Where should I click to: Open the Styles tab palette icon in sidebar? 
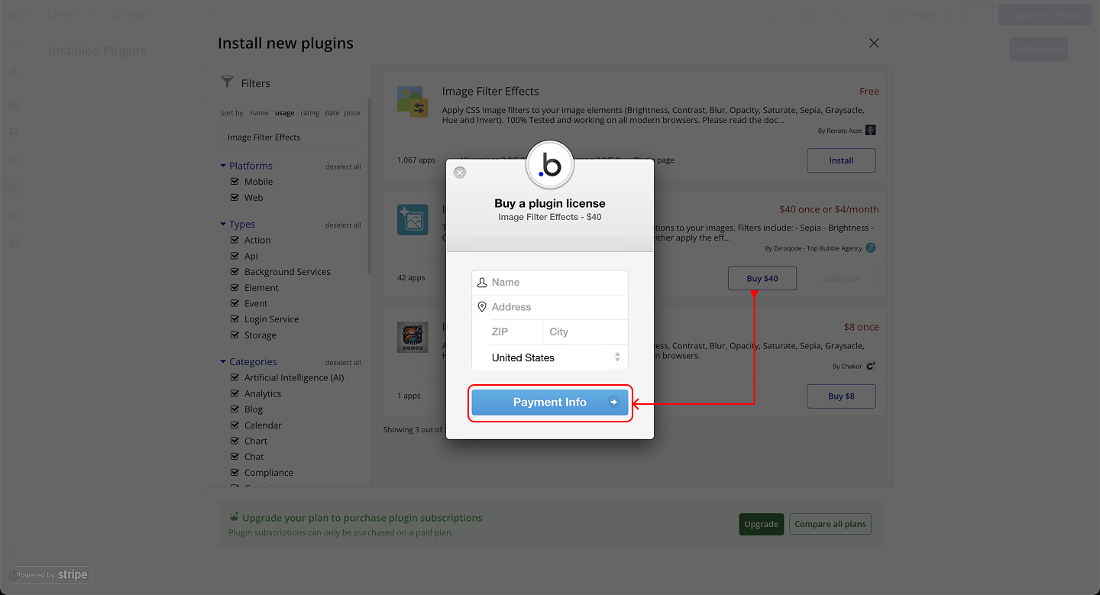pyautogui.click(x=15, y=160)
